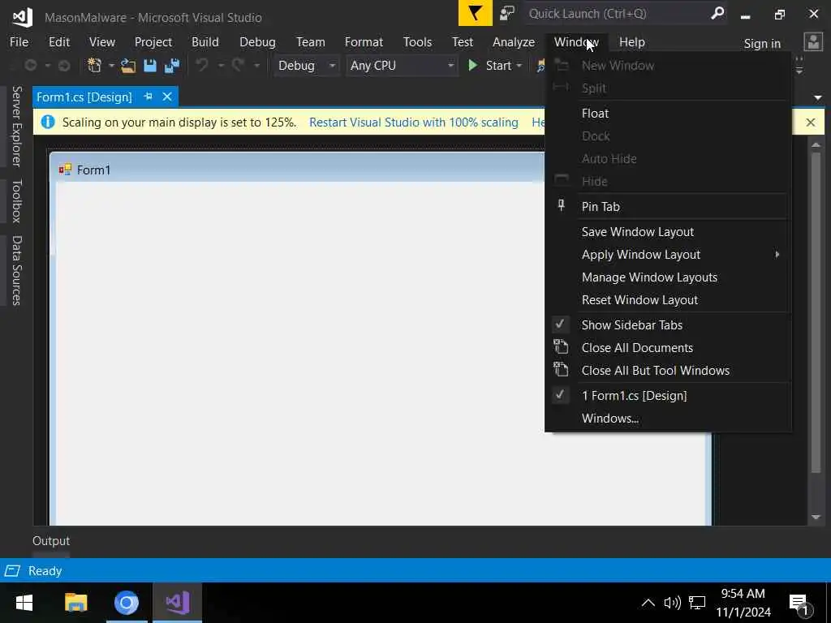Image resolution: width=831 pixels, height=623 pixels.
Task: Close the Form1.cs [Design] tab
Action: (x=167, y=97)
